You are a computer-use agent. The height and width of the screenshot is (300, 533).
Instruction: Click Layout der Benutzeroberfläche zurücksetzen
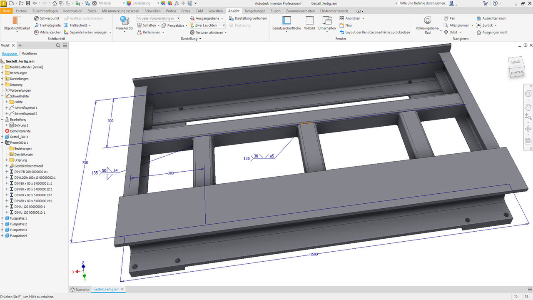pos(375,32)
